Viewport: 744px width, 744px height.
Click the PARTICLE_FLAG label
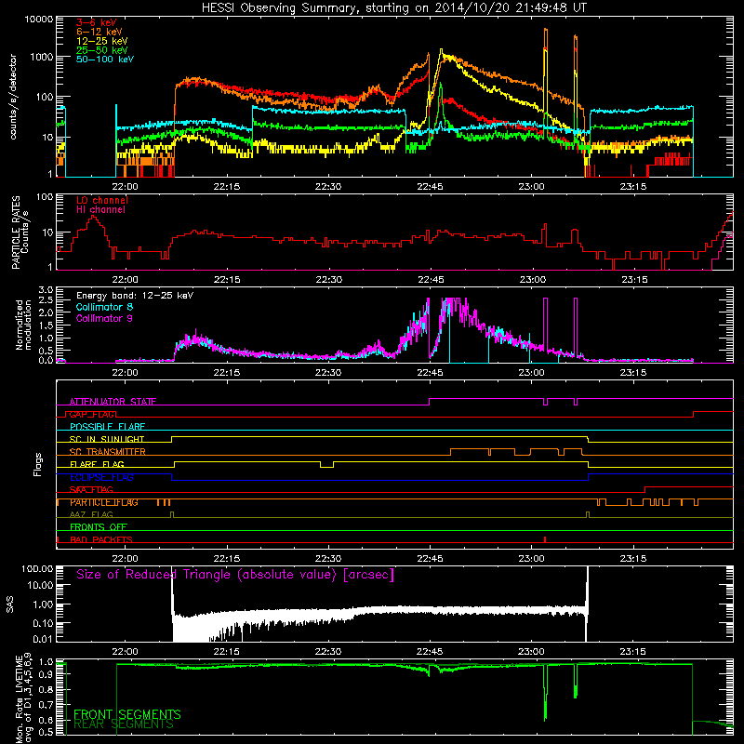point(104,502)
